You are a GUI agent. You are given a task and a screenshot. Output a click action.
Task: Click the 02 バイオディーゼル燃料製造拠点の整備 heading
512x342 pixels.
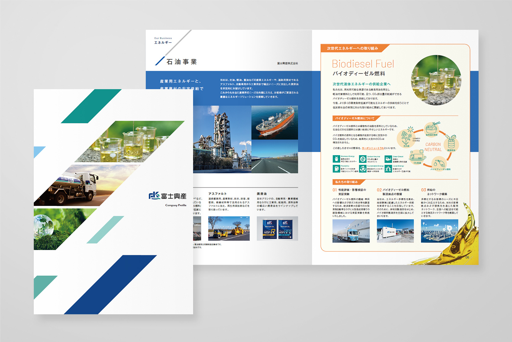coord(393,192)
